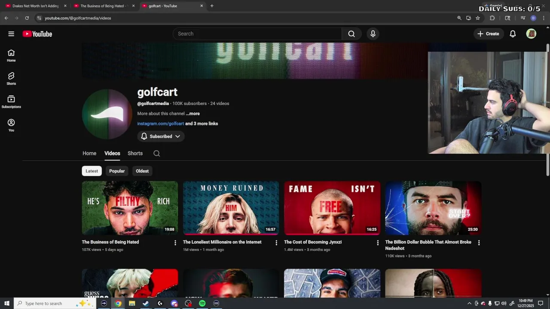The image size is (550, 309).
Task: Open options for The Business of Being Hated
Action: [175, 243]
